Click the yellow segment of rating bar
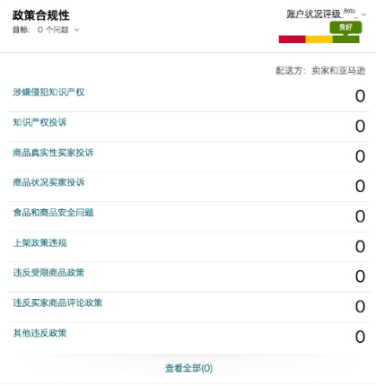376x386 pixels. [319, 39]
